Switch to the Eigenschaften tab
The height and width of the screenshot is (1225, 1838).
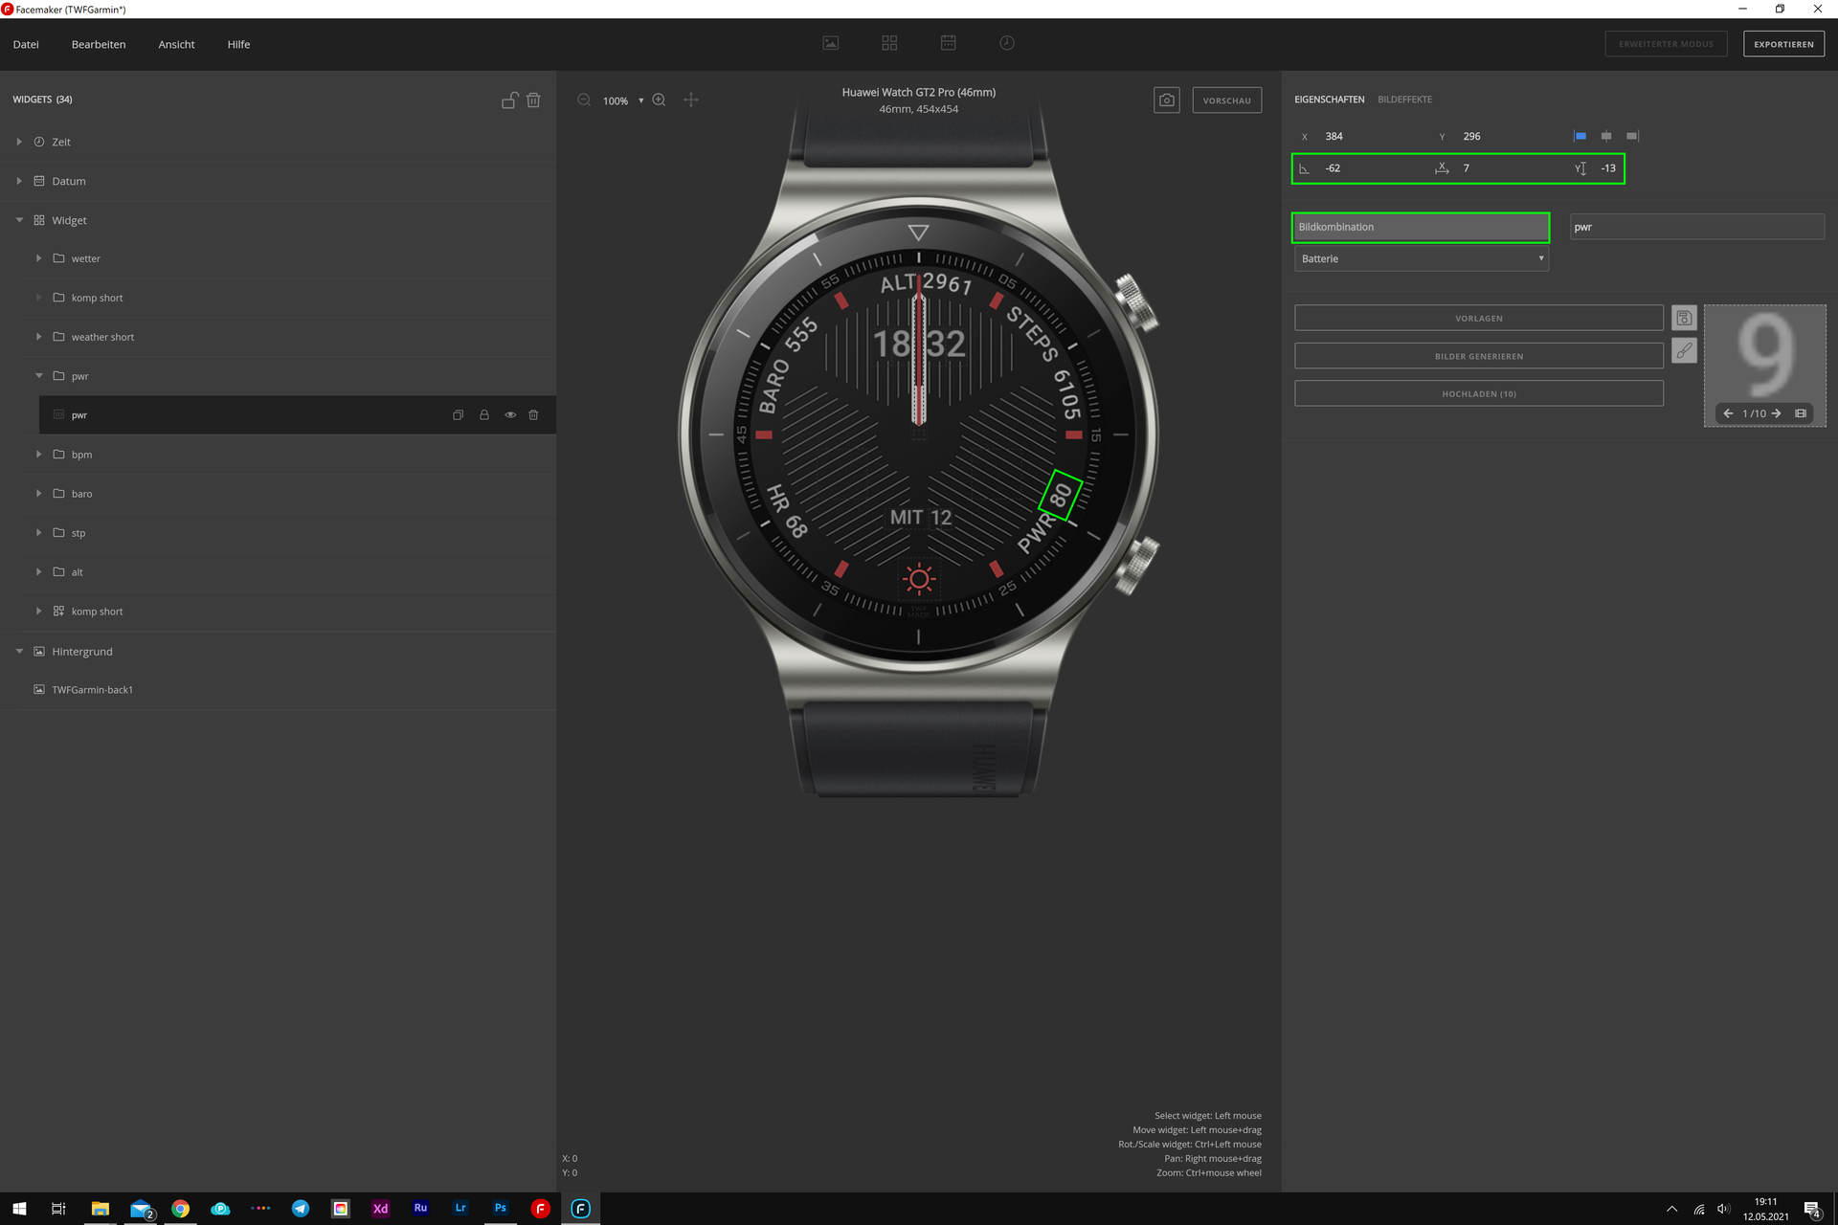pyautogui.click(x=1329, y=100)
